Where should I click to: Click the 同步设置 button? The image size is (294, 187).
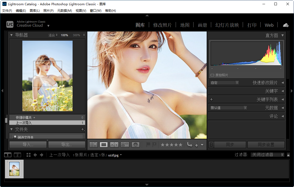(x=266, y=144)
